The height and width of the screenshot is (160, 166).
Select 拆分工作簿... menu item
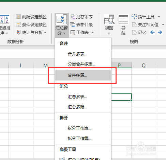click(83, 138)
